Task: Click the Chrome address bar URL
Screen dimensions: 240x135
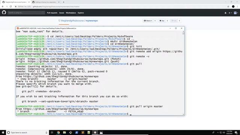Action: [56, 7]
